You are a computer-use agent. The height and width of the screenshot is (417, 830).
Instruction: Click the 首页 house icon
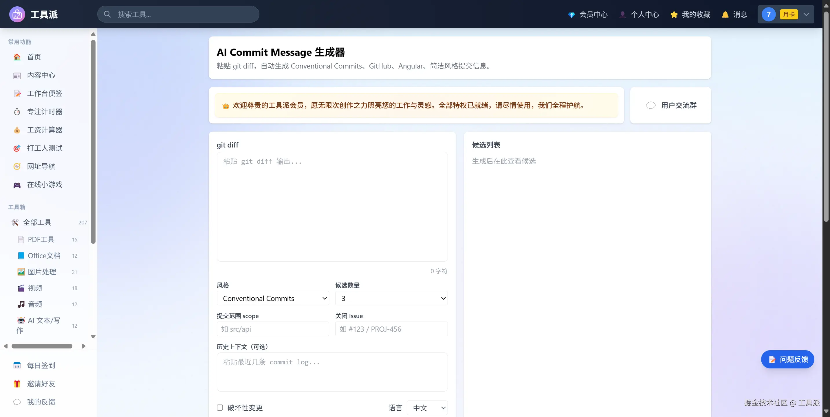pos(17,57)
